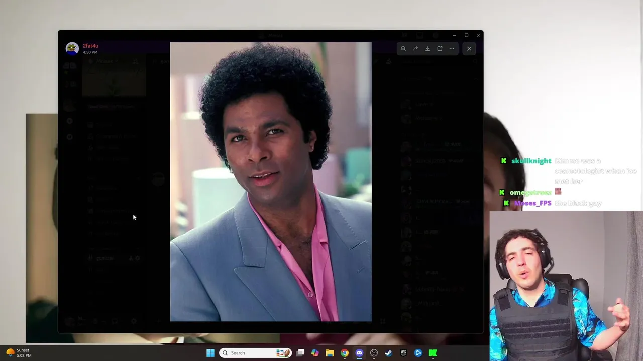
Task: Click the 2fat4u user avatar
Action: click(x=72, y=48)
